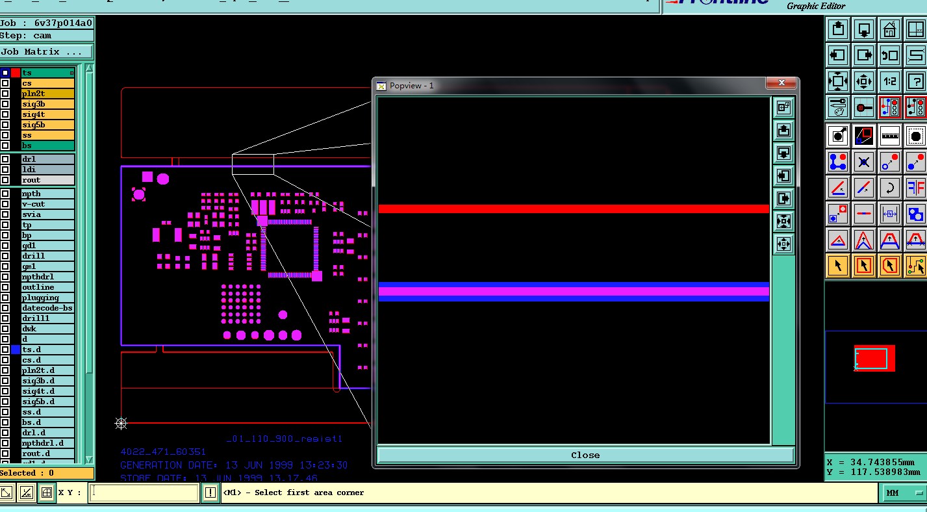
Task: Click the previous view back-arrow icon
Action: point(890,55)
